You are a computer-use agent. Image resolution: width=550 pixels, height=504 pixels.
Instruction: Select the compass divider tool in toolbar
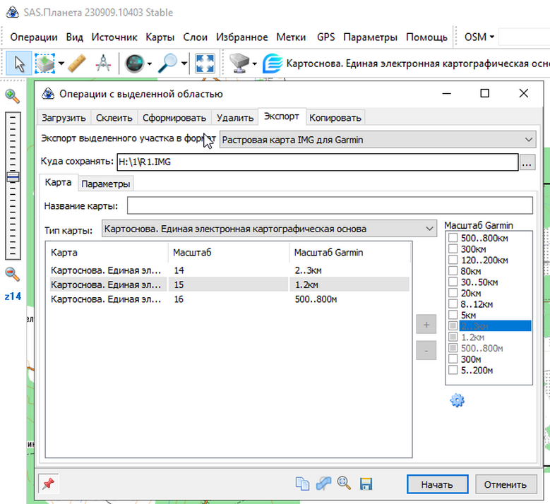(102, 64)
